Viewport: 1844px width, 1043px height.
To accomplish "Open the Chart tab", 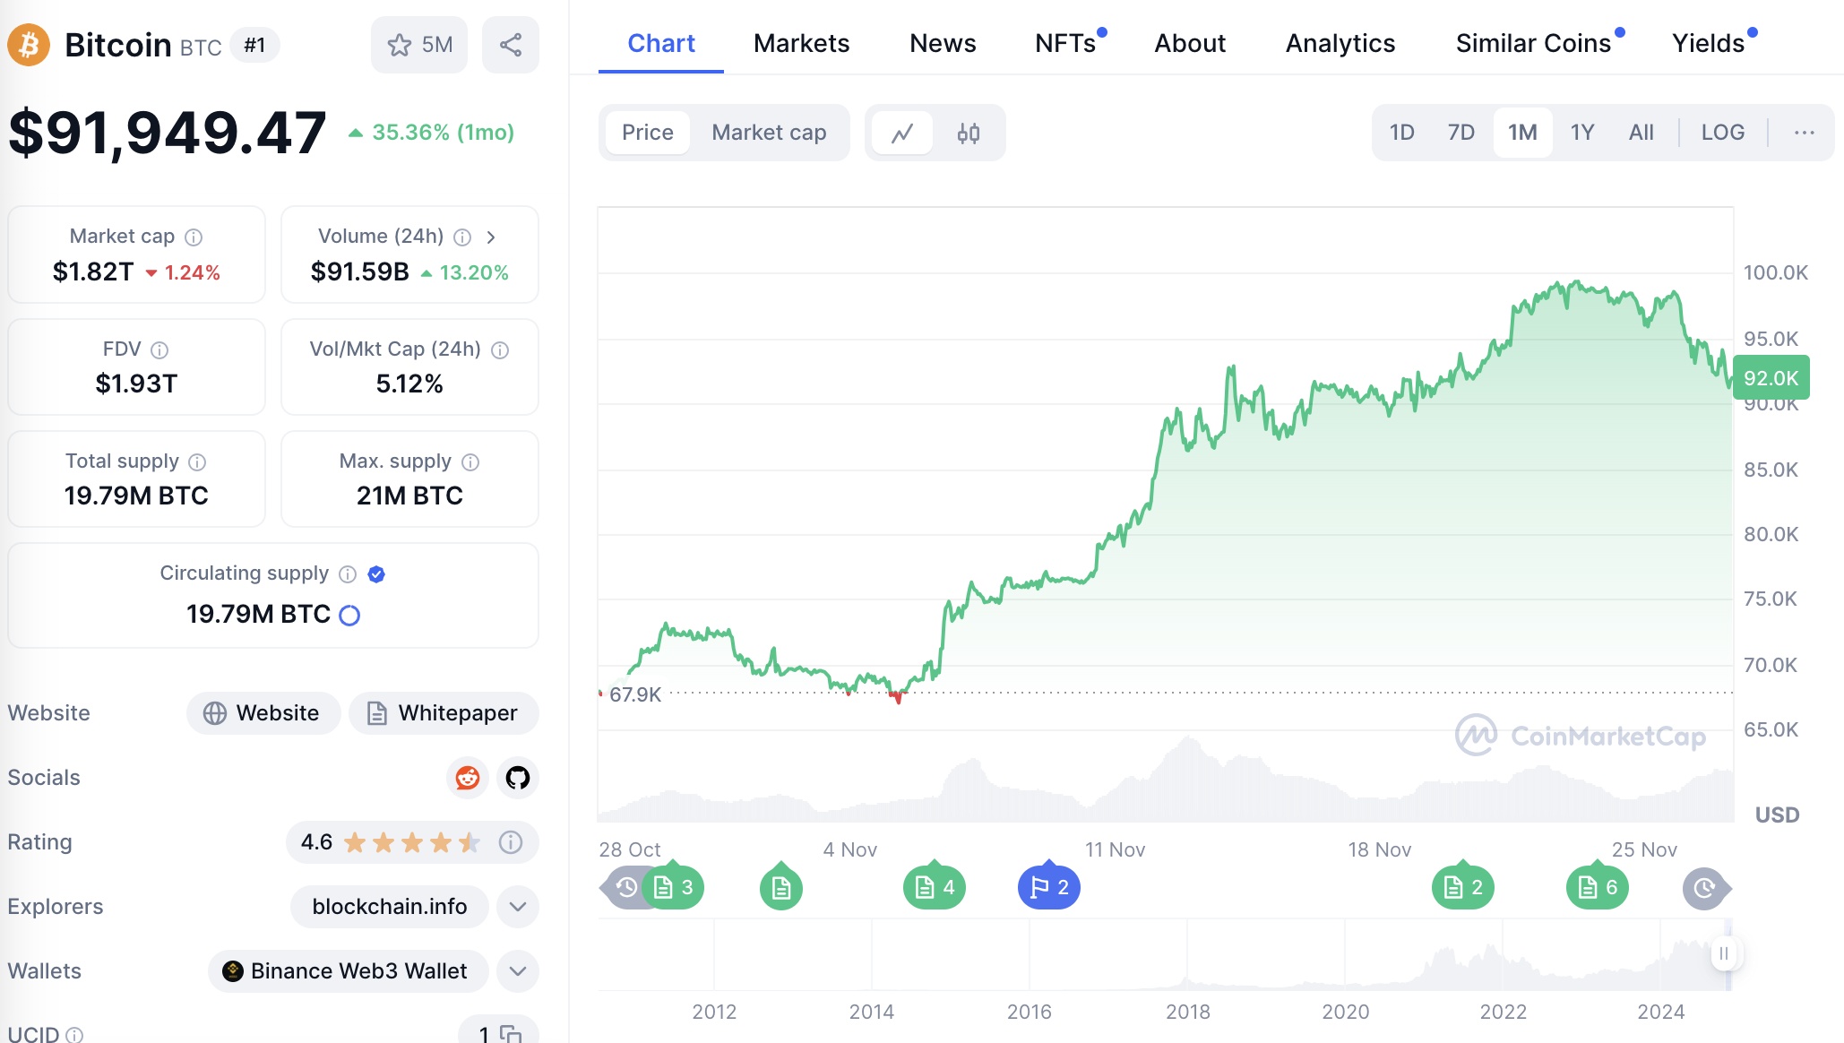I will [x=661, y=43].
